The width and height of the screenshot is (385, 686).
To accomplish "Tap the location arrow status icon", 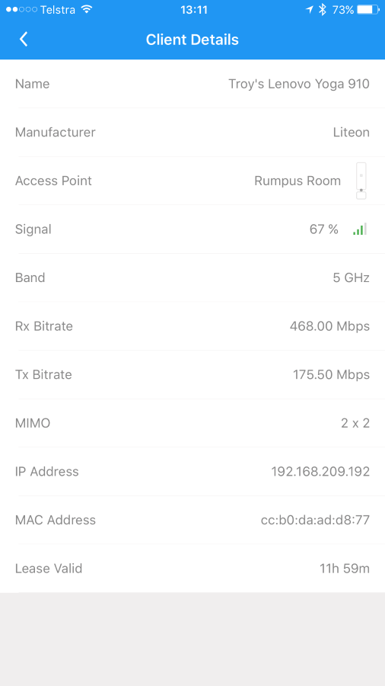I will 309,10.
